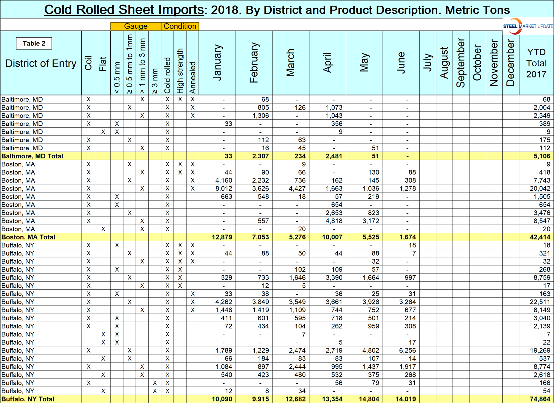Open the underlined Cold Rolled Sheet Imports title
Image resolution: width=554 pixels, height=403 pixels.
click(x=124, y=10)
